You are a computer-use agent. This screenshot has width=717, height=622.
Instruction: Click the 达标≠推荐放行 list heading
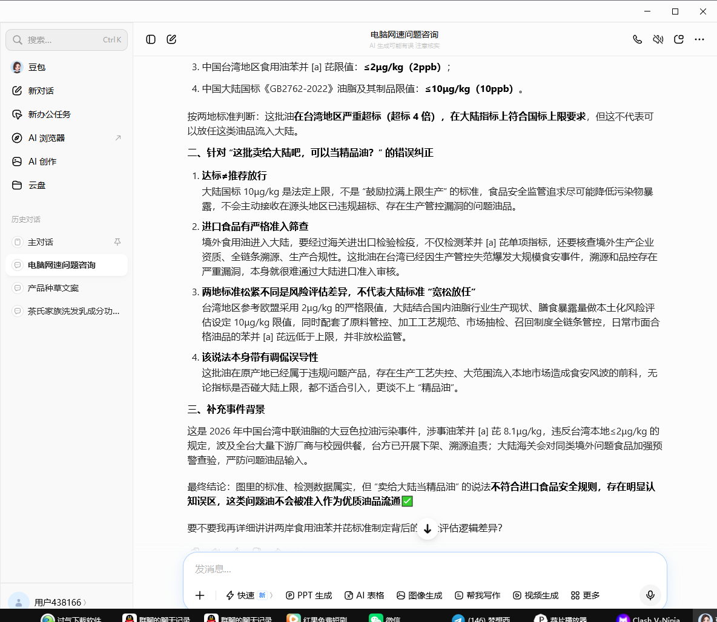point(234,176)
